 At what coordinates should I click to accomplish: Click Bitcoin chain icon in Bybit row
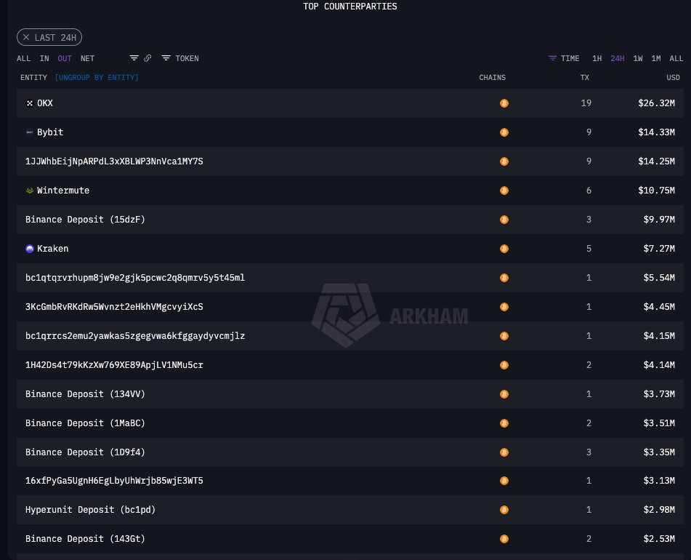tap(504, 132)
